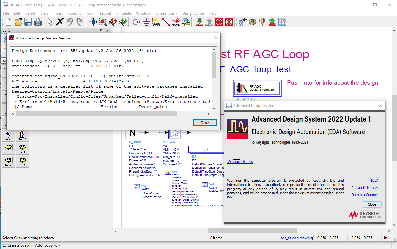
Task: Open the EULA link
Action: (x=374, y=181)
